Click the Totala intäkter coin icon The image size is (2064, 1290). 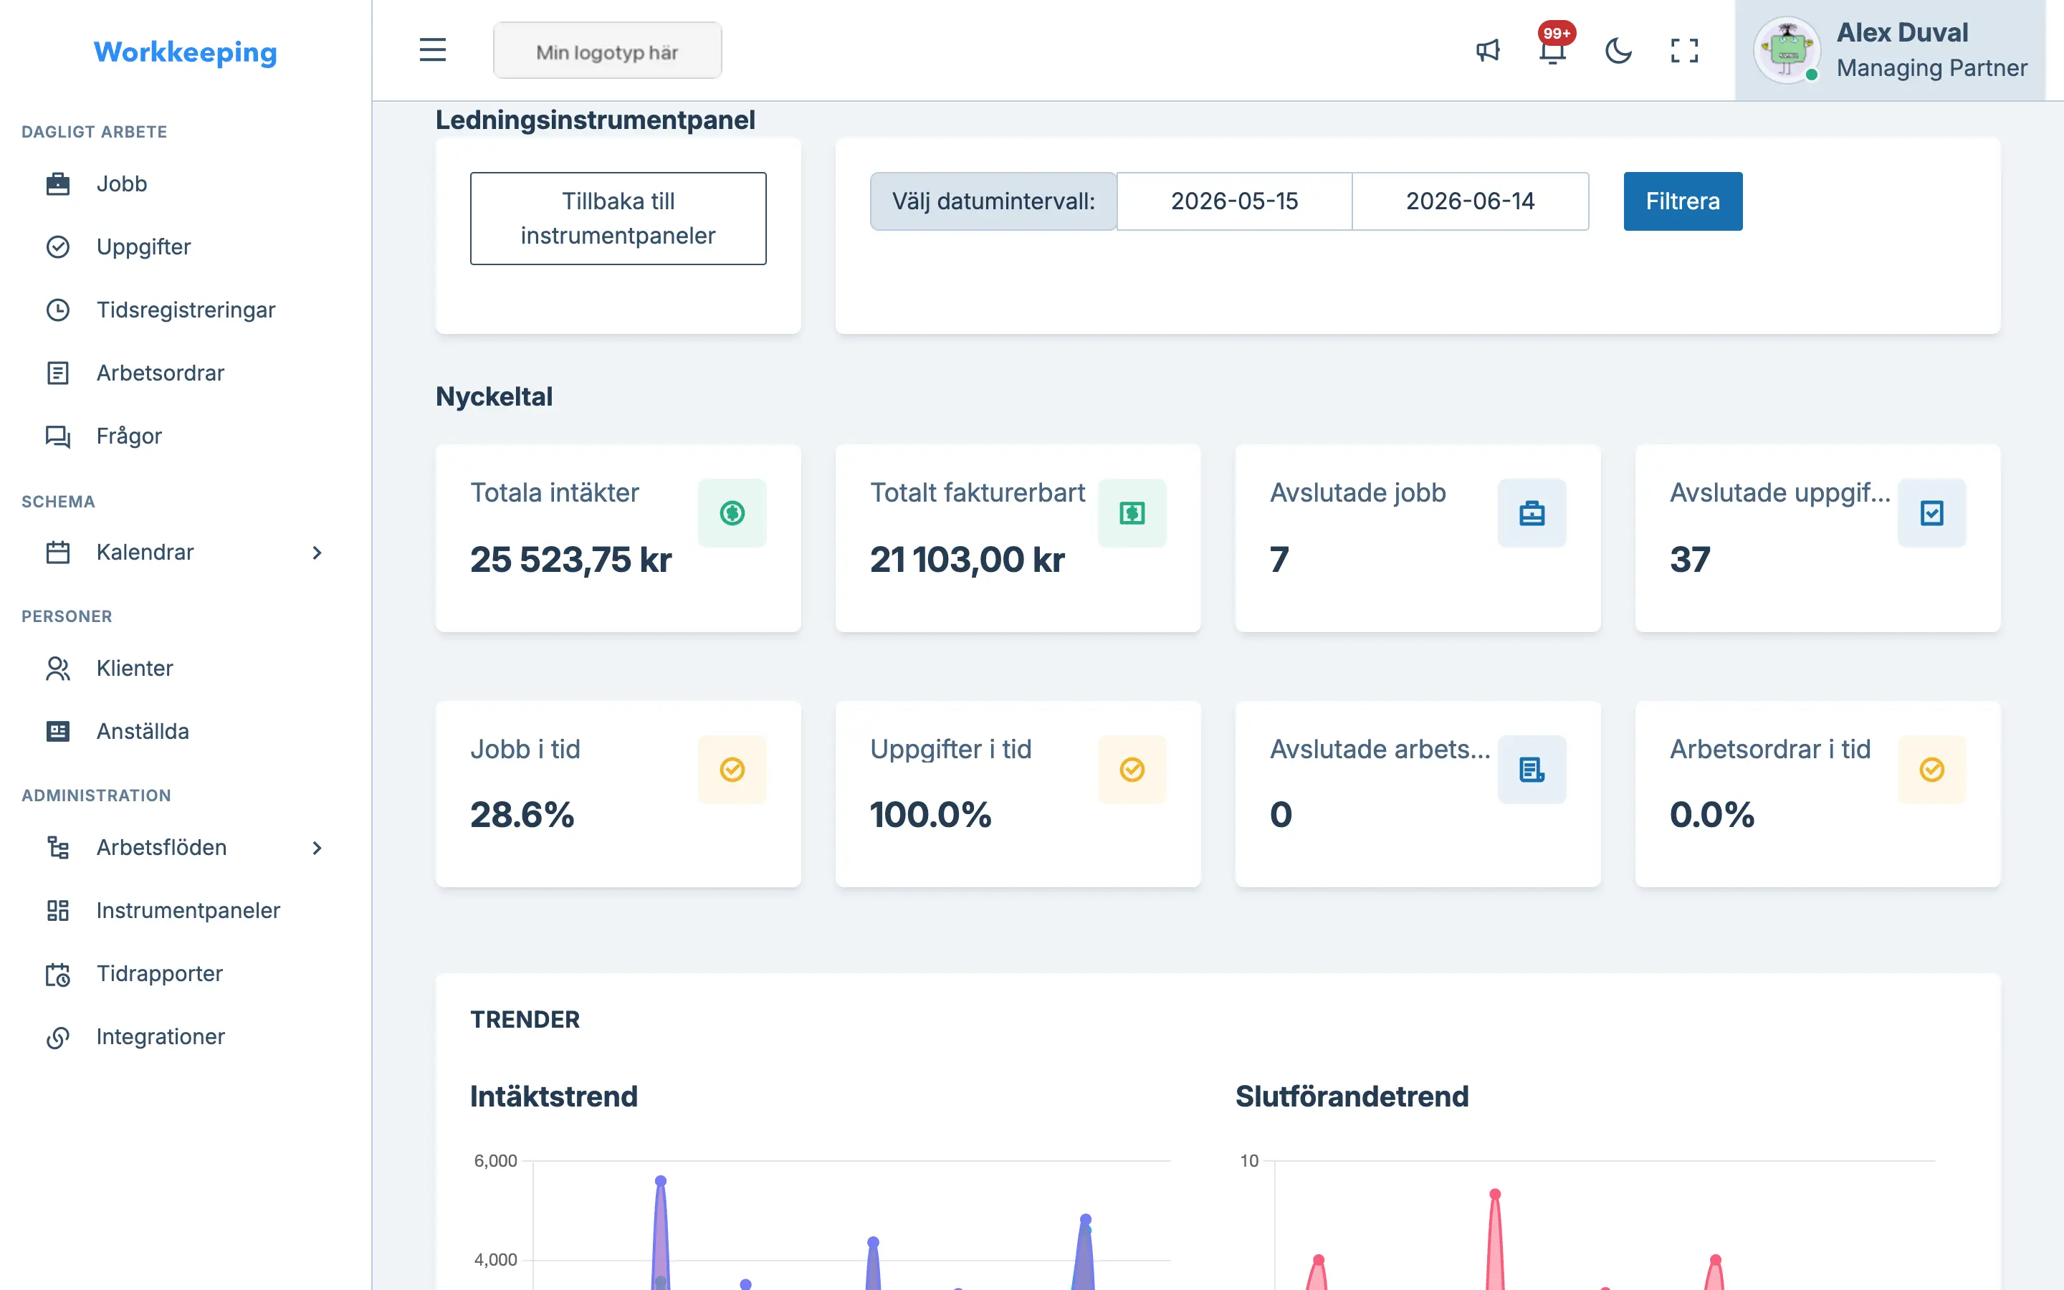coord(732,512)
